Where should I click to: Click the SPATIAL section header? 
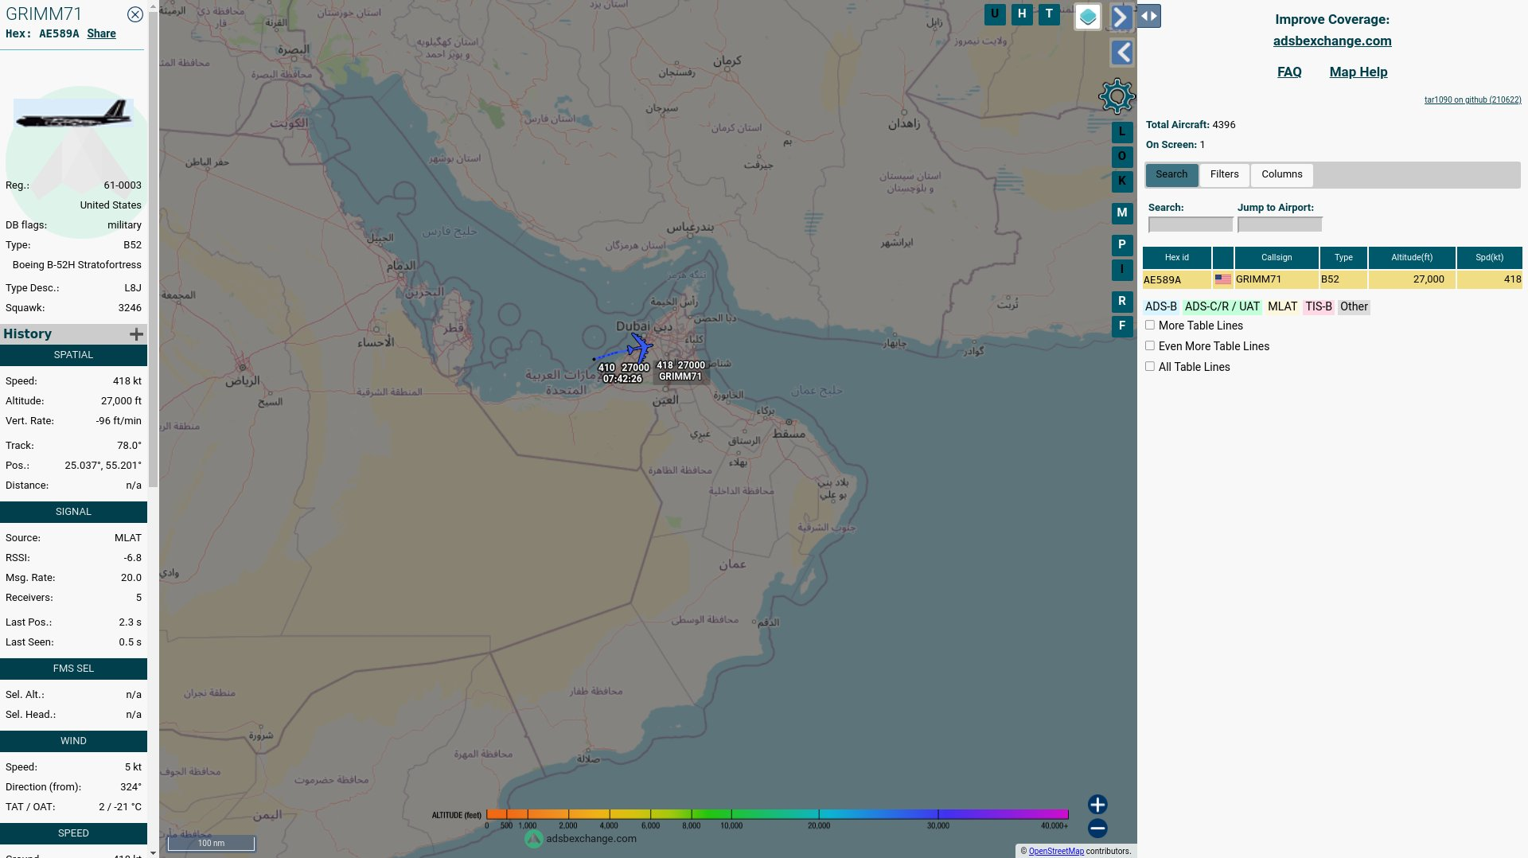pos(73,355)
